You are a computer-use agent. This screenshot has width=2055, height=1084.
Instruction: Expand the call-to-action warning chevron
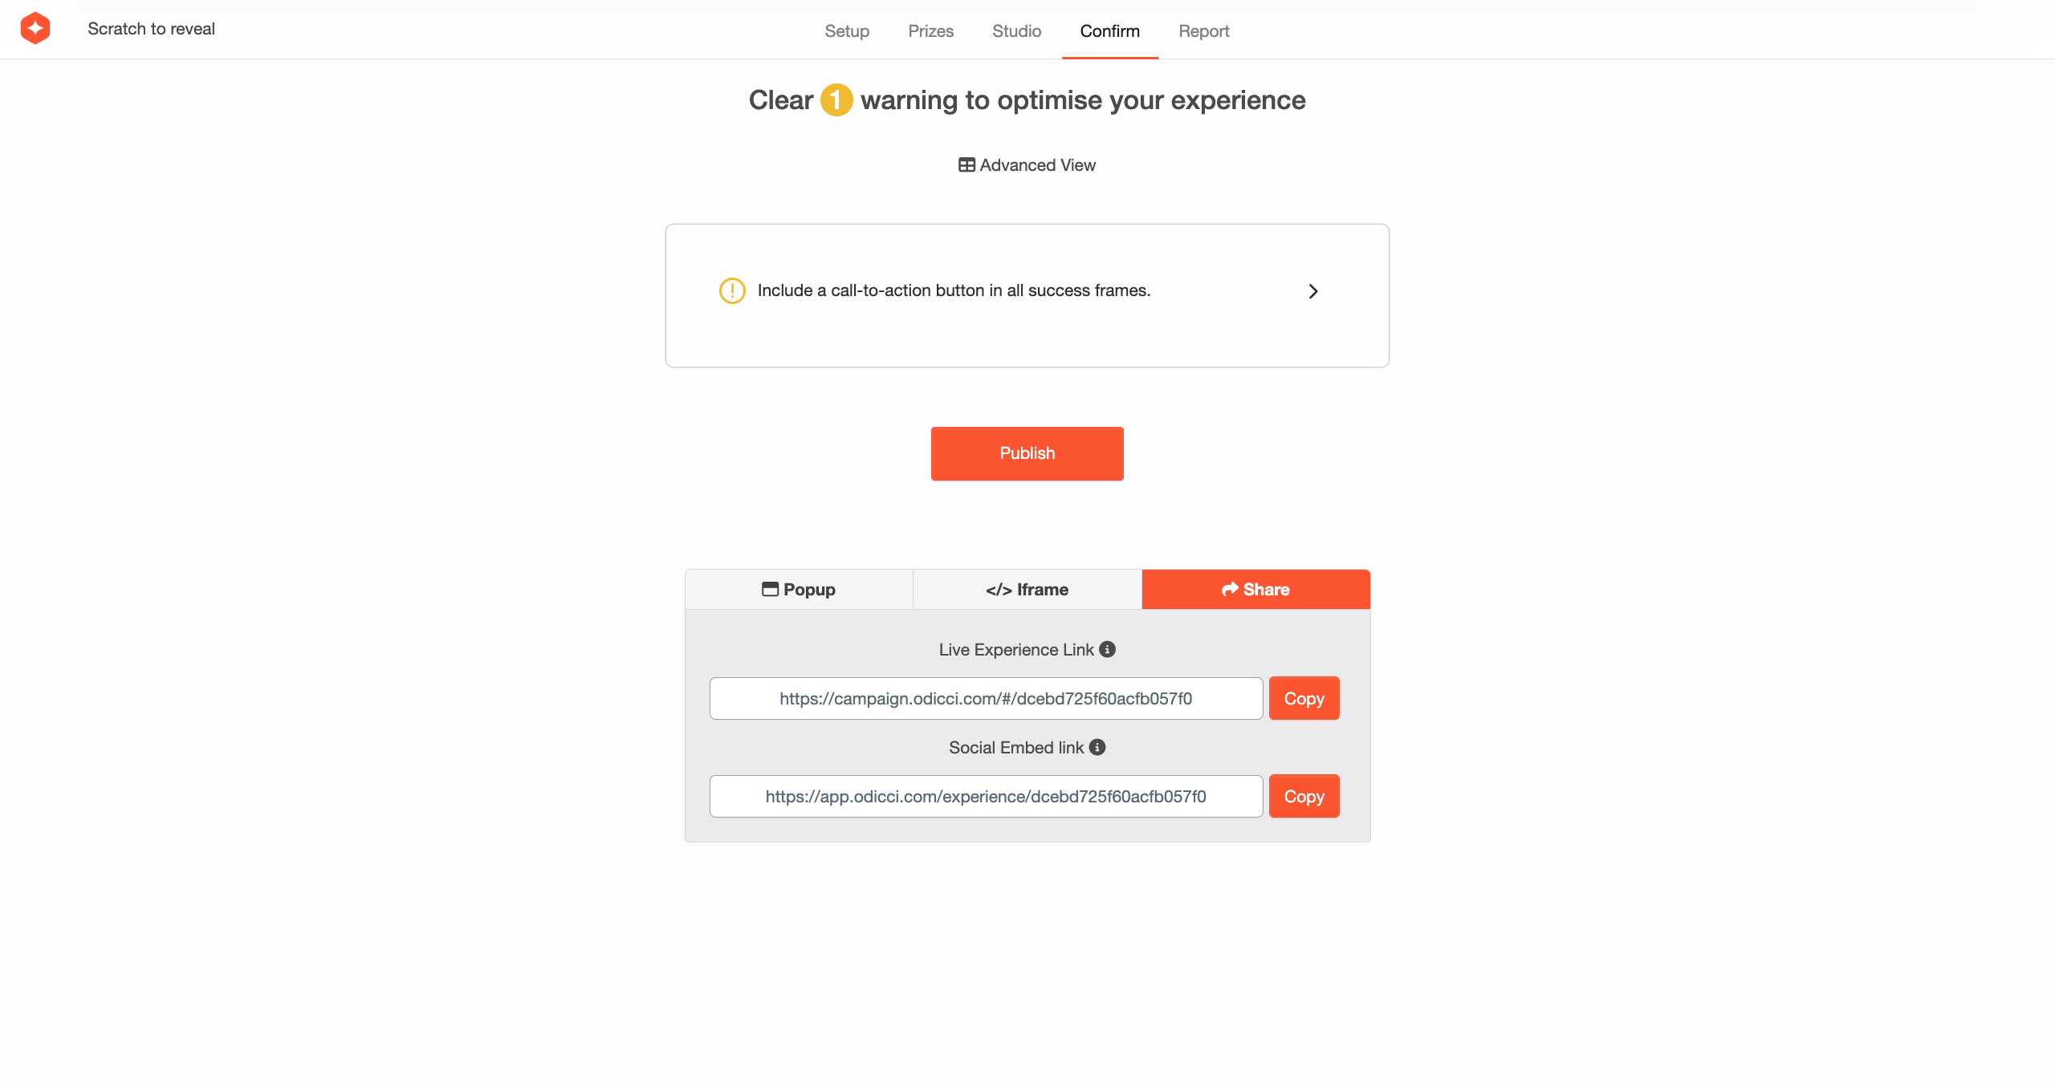pyautogui.click(x=1313, y=291)
